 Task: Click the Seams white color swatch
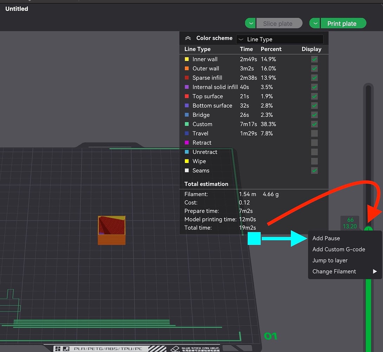[x=187, y=170]
